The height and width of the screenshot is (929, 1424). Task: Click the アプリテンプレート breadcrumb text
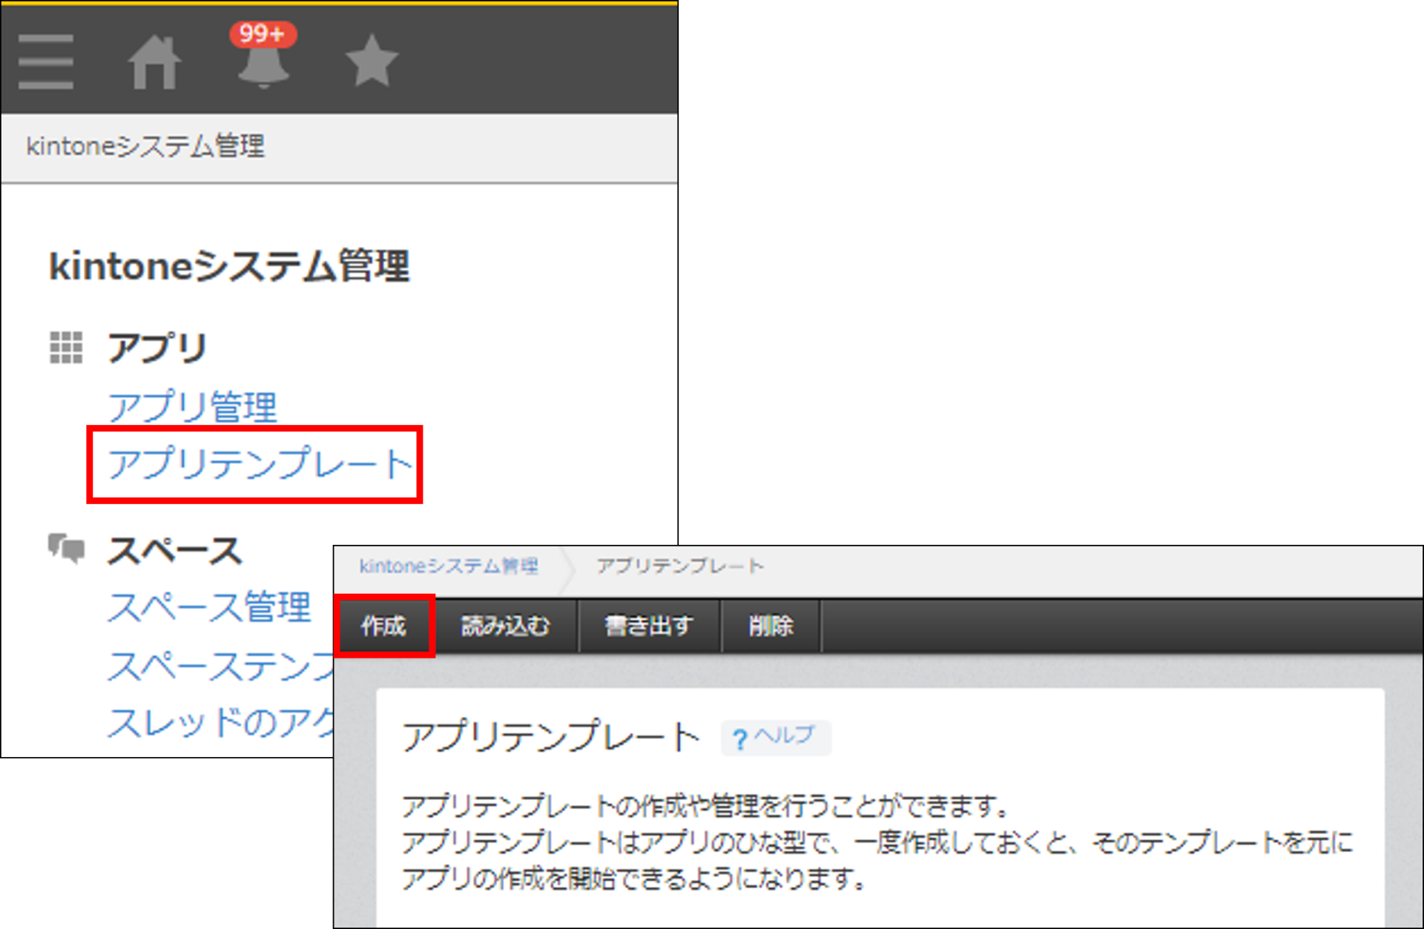pyautogui.click(x=680, y=566)
